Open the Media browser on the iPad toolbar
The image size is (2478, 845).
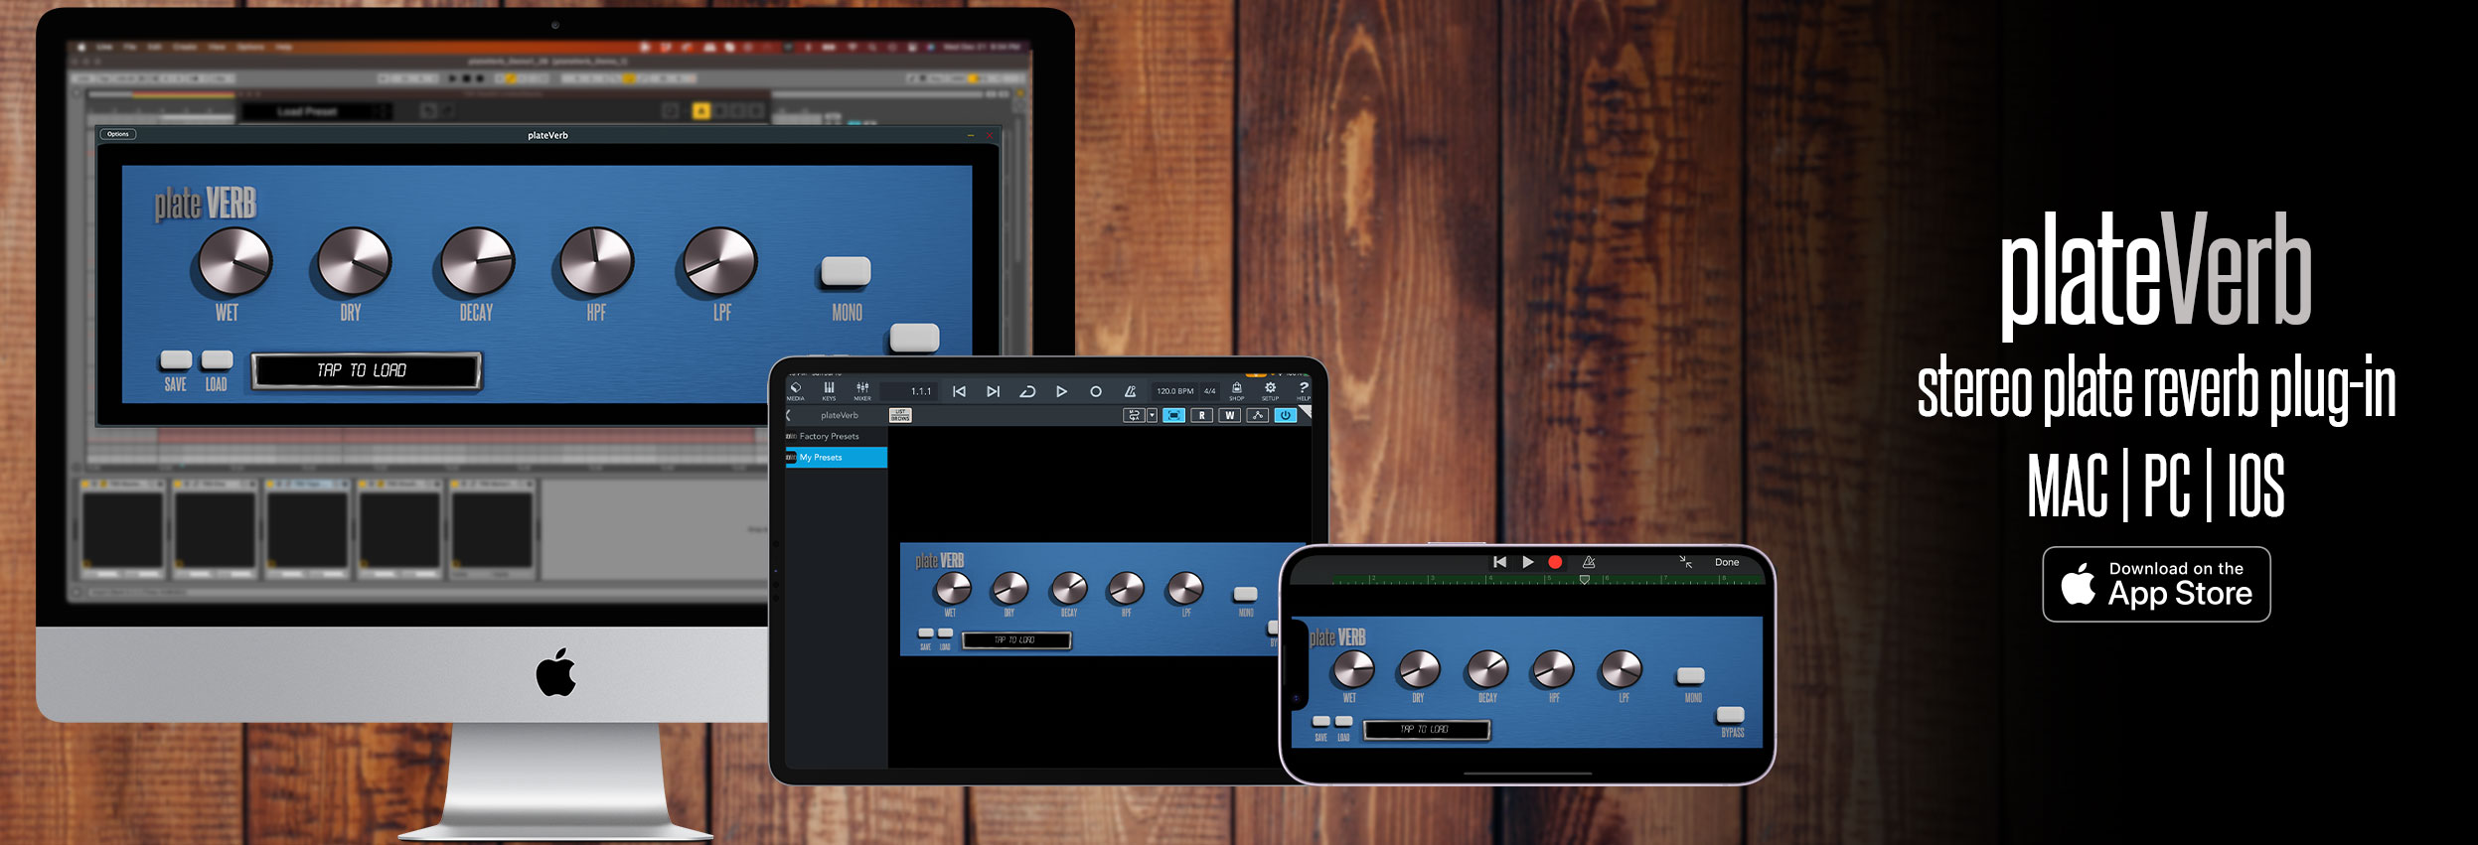click(x=796, y=391)
